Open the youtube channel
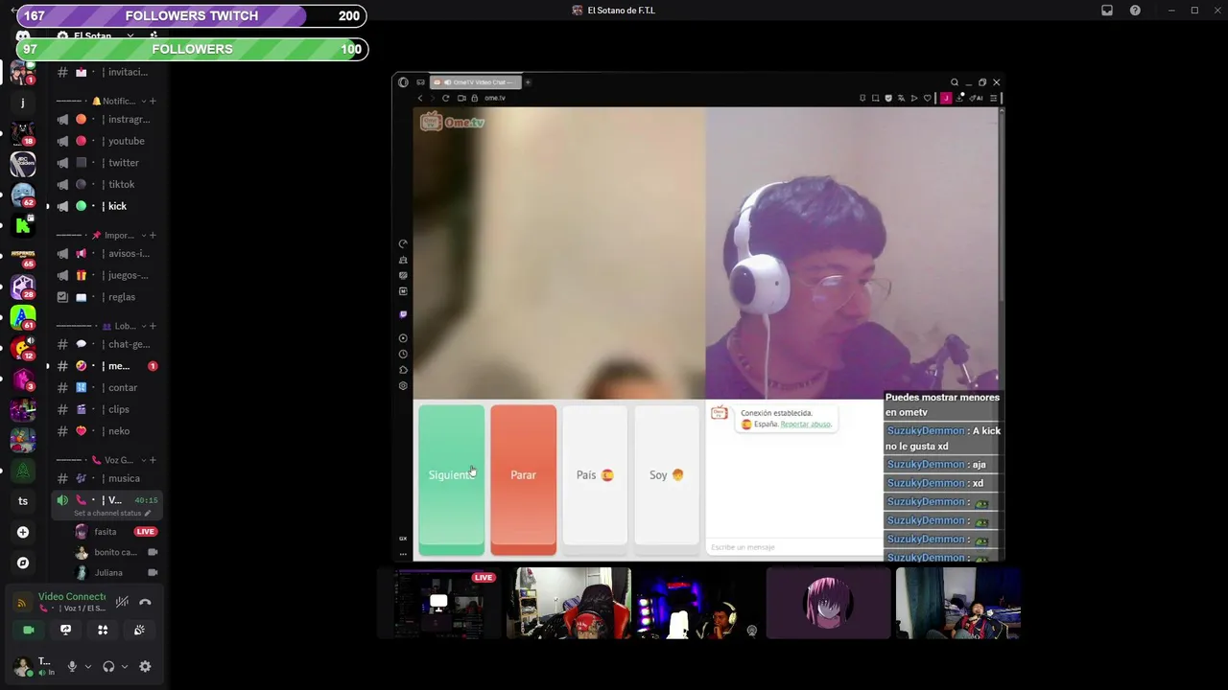1228x690 pixels. 106,141
